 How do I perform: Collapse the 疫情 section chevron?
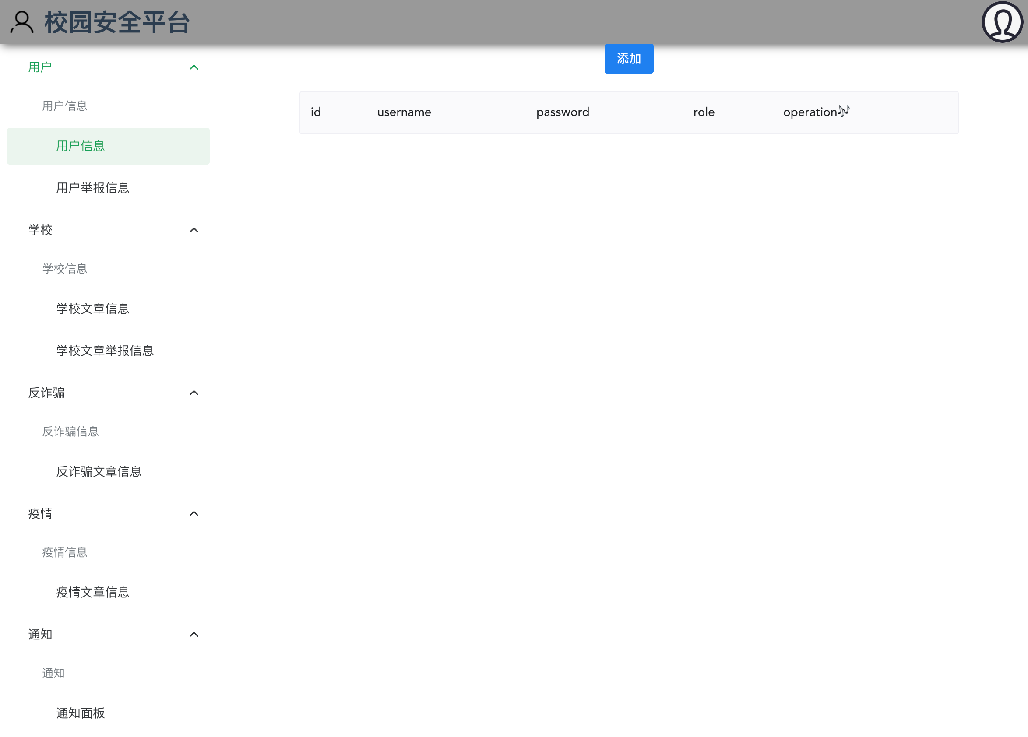coord(194,514)
